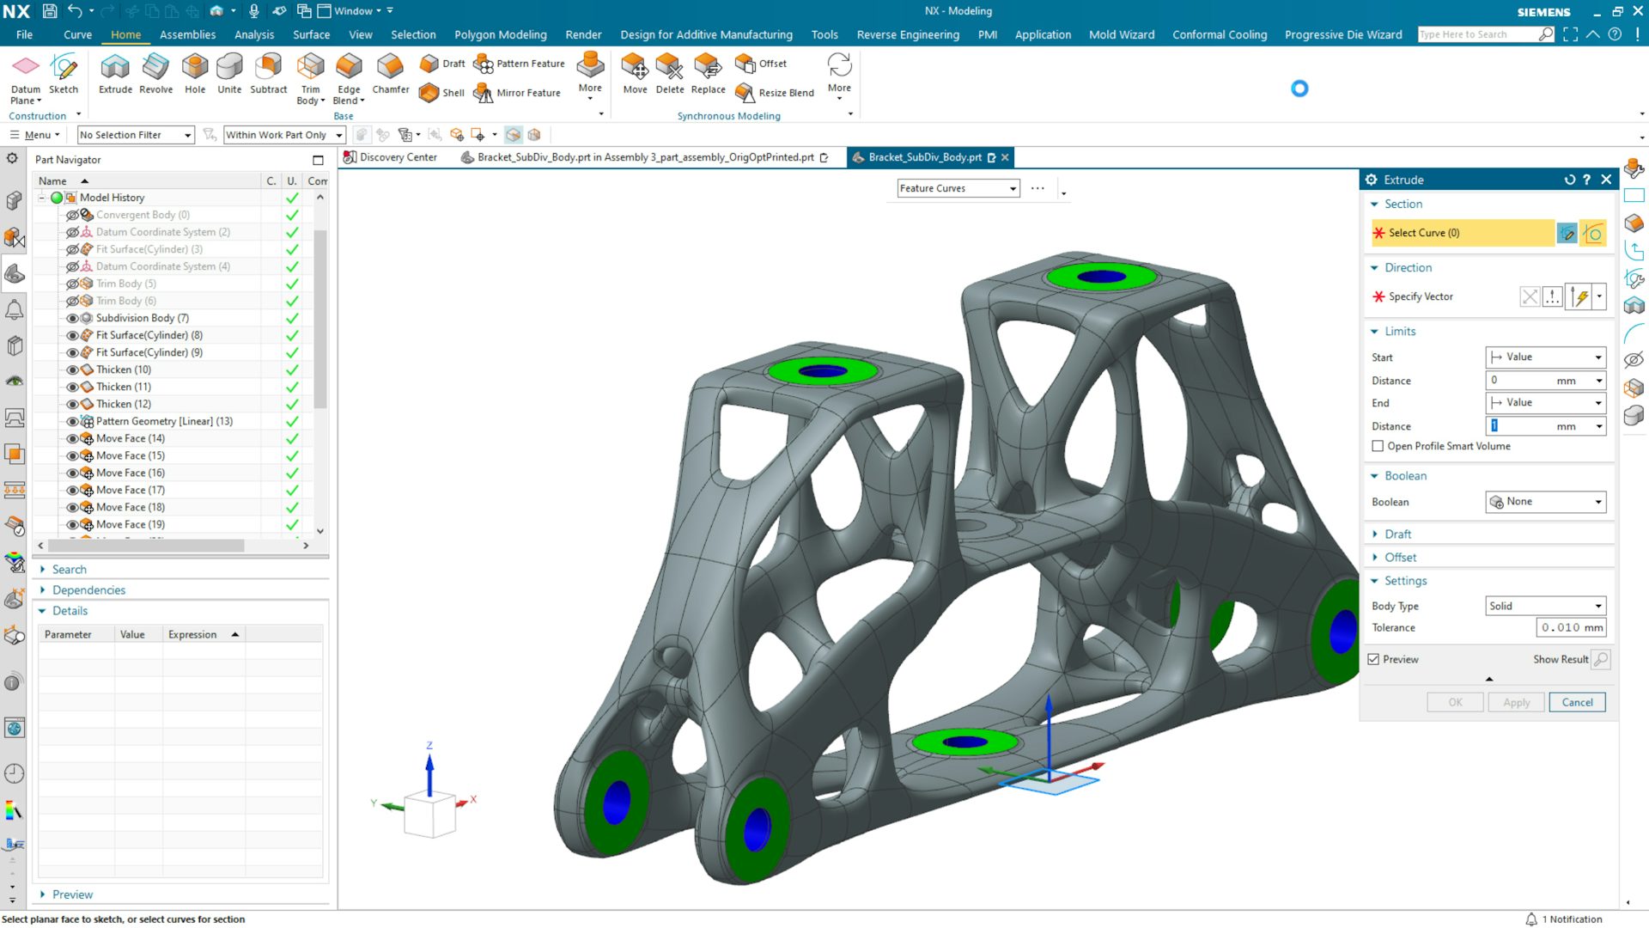Viewport: 1649px width, 928px height.
Task: Click Cancel button in Extrude dialog
Action: pos(1578,703)
